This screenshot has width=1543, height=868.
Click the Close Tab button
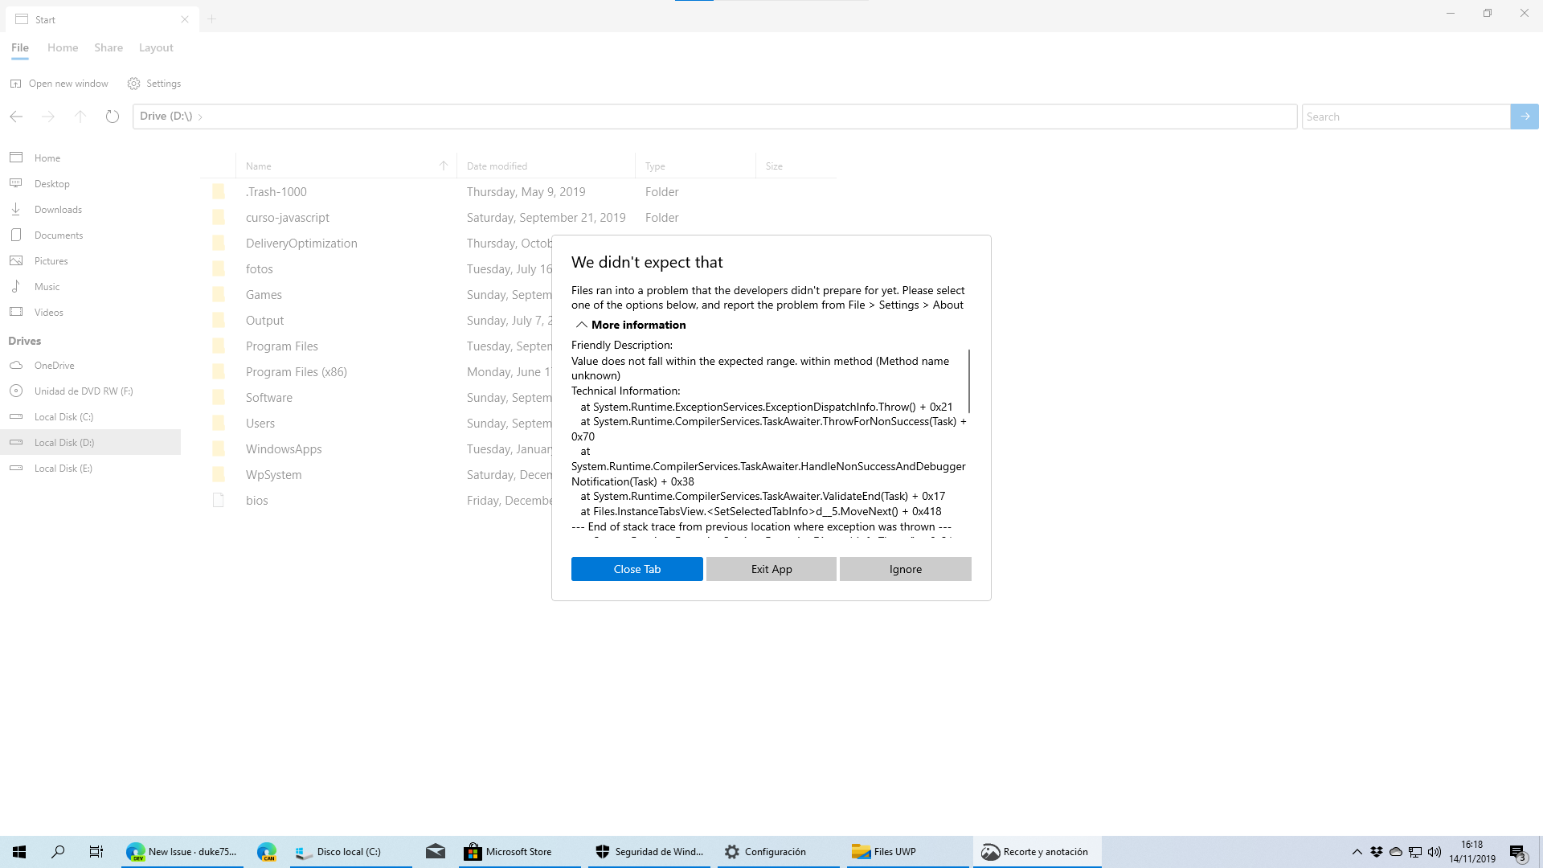point(636,568)
